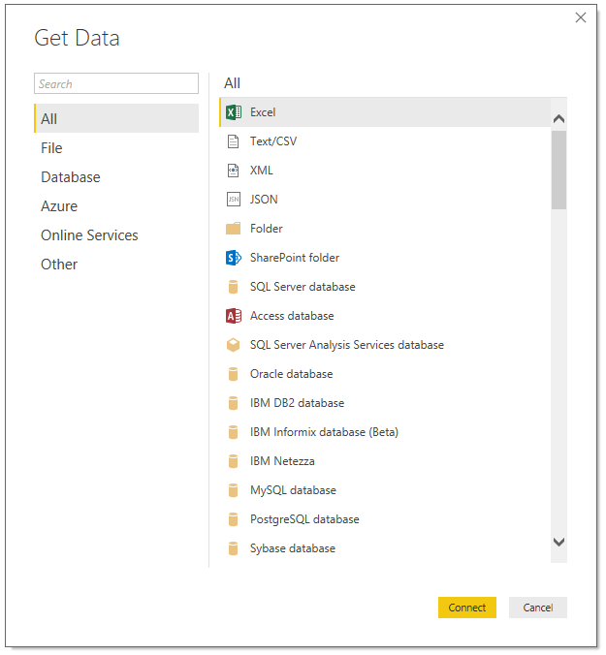The image size is (606, 655).
Task: Click the scroll down arrow
Action: click(x=558, y=542)
